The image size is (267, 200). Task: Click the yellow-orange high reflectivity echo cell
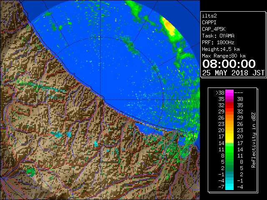point(169,27)
